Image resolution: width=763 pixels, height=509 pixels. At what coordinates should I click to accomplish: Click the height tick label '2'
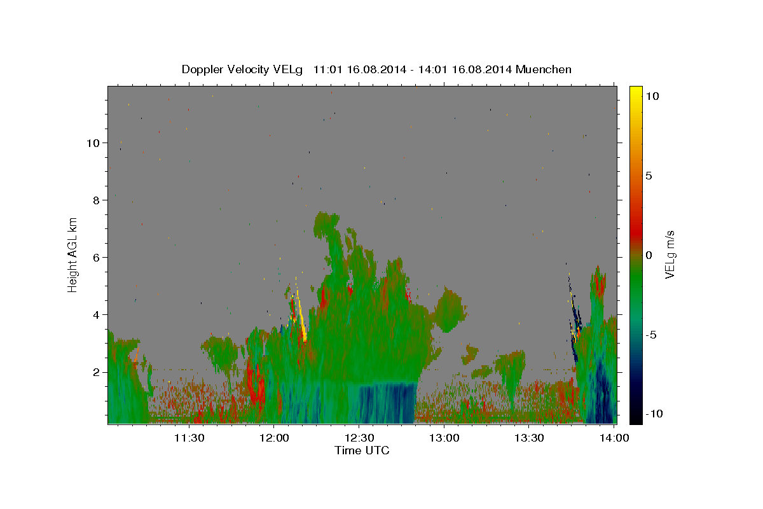95,372
